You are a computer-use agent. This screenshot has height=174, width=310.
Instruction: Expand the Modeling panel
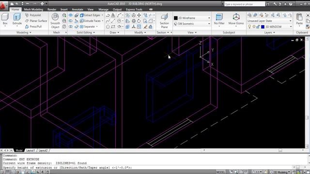pos(24,32)
